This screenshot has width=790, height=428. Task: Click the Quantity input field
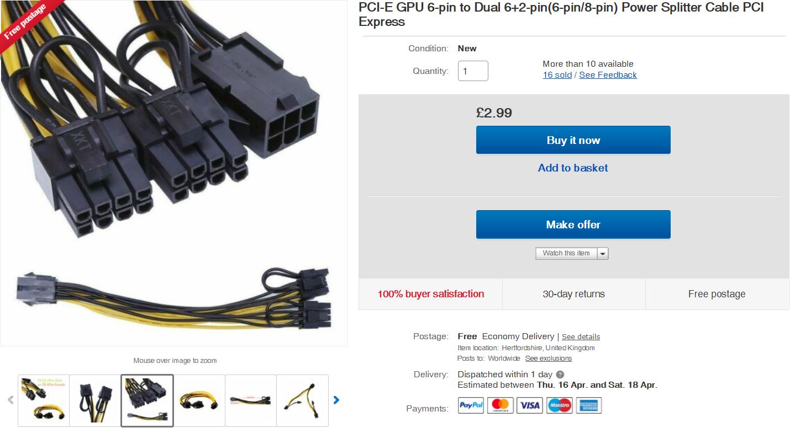pos(473,71)
